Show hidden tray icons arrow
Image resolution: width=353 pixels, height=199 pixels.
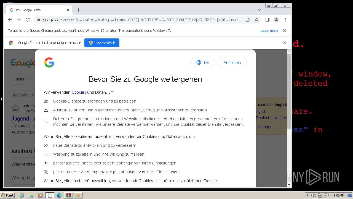307,195
